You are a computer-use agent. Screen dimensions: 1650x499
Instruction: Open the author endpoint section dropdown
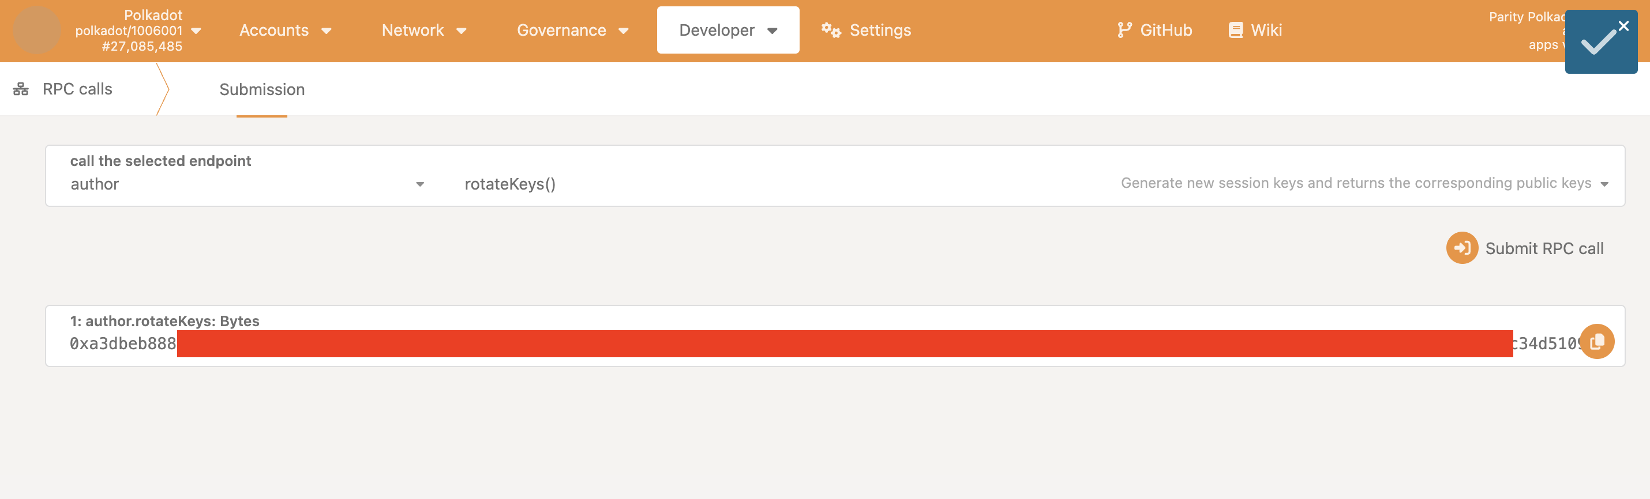pyautogui.click(x=419, y=184)
